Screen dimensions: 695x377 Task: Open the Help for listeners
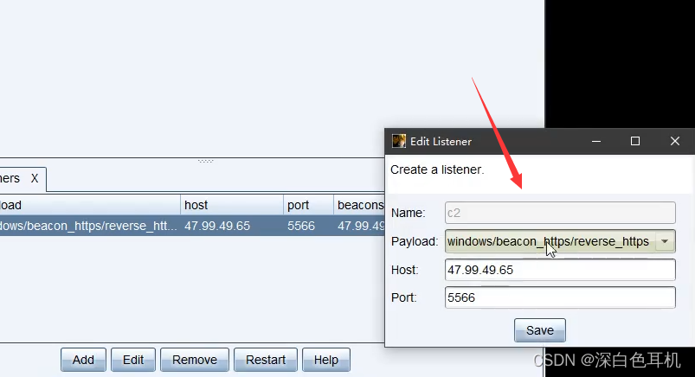click(325, 360)
